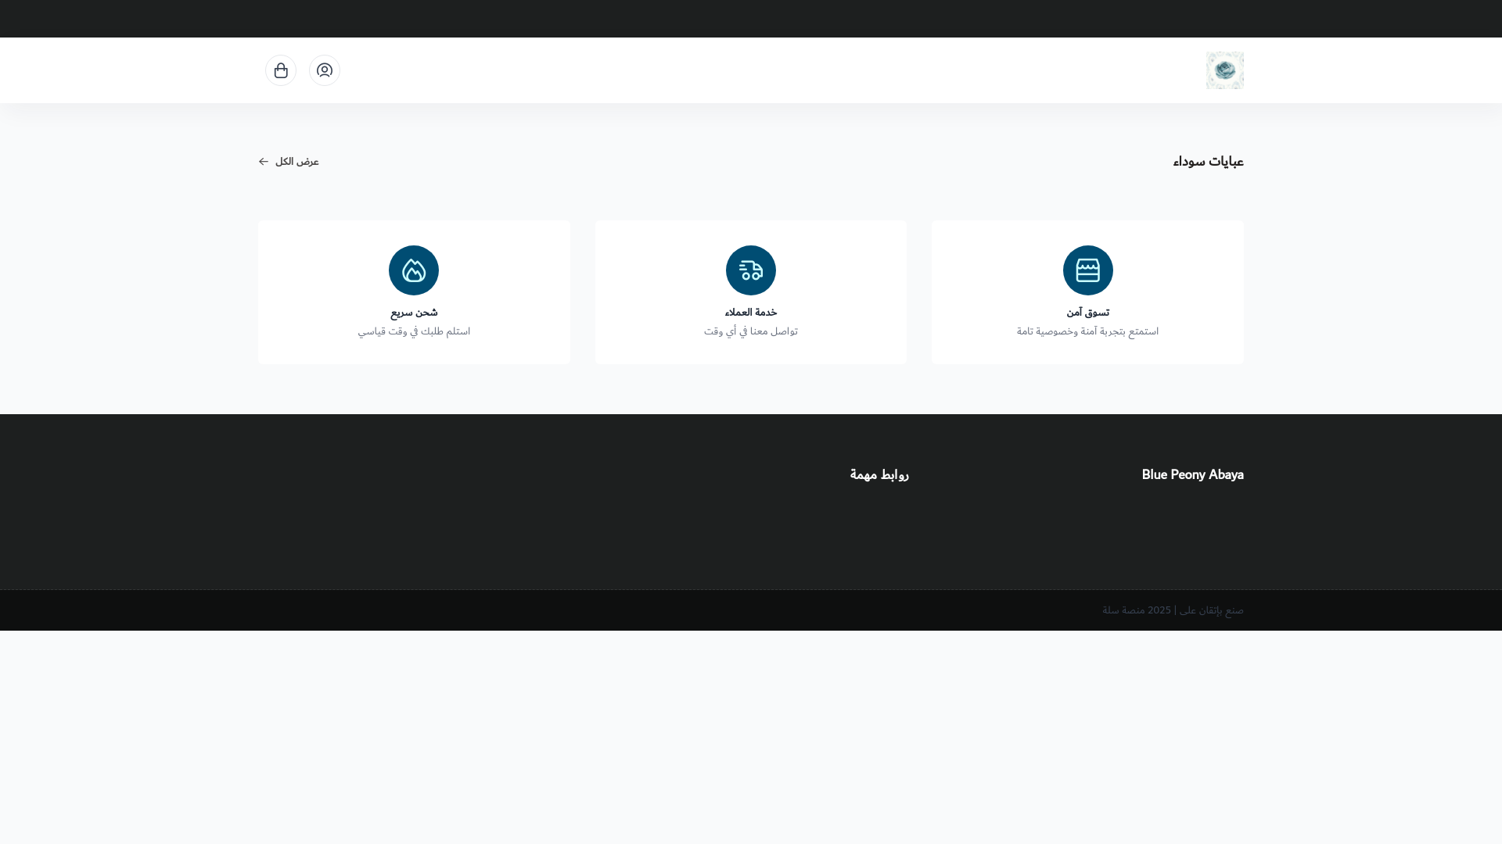Click the arrow beside عرض الكل
Screen dimensions: 1502x844
tap(264, 162)
